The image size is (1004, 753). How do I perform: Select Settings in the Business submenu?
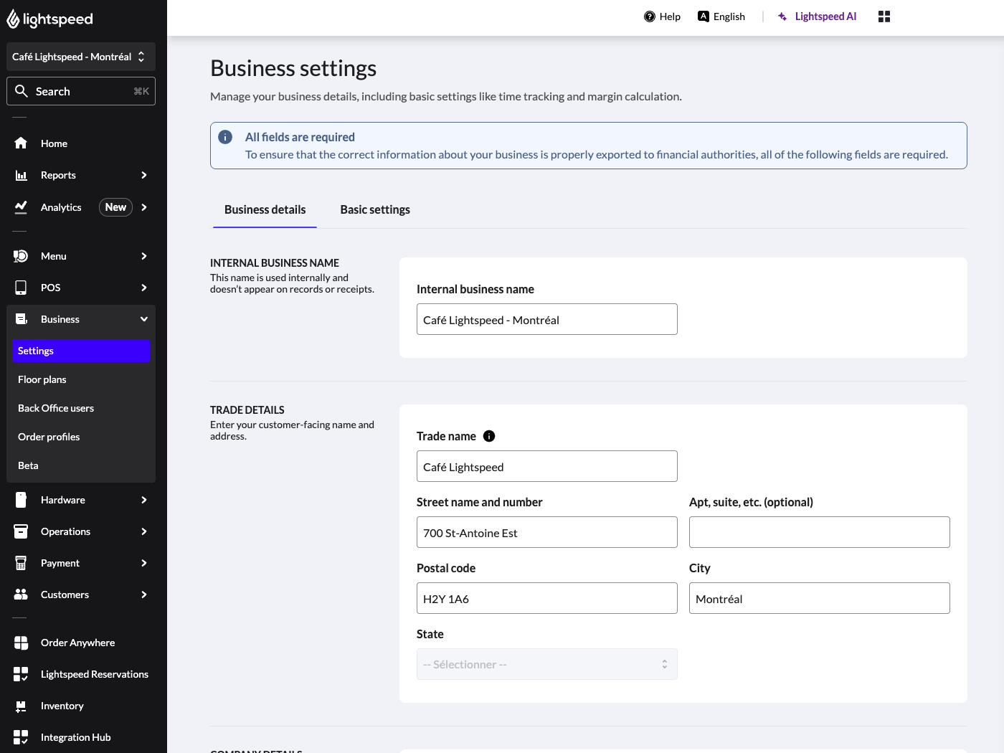pyautogui.click(x=81, y=351)
